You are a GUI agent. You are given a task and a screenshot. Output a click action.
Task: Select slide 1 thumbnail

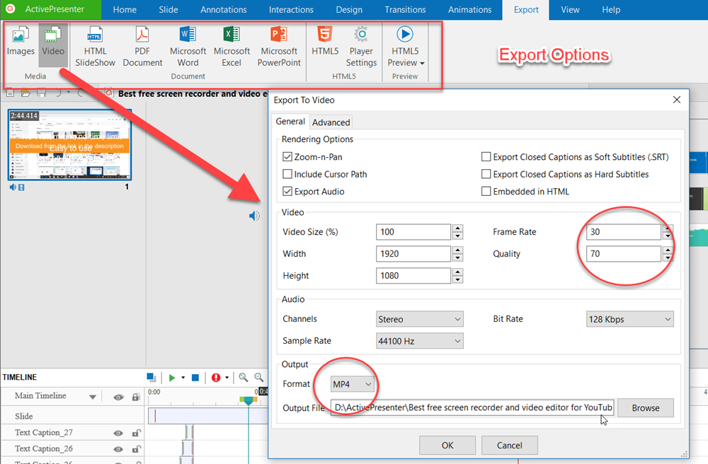70,145
